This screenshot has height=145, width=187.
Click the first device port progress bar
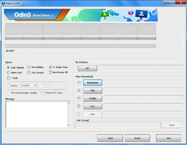coord(15,38)
